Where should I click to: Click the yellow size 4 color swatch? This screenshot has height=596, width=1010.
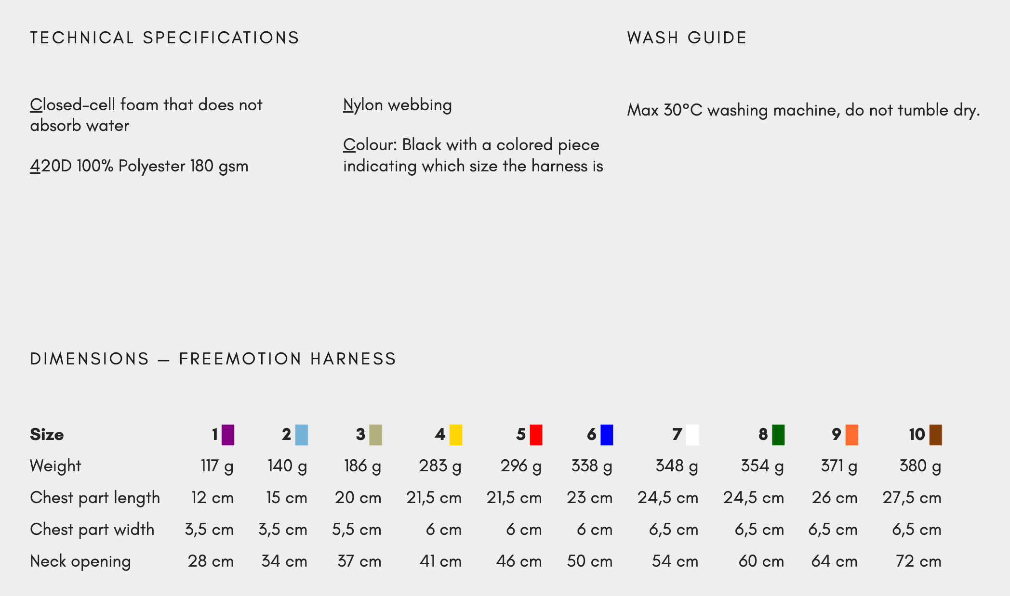click(x=456, y=435)
